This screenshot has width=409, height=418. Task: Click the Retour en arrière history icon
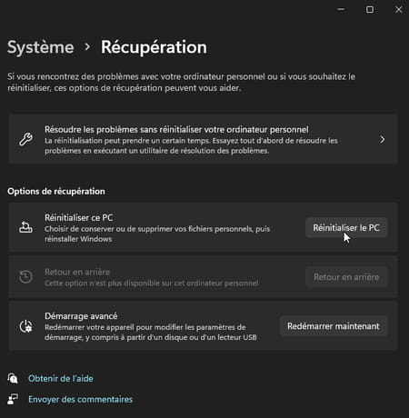25,276
